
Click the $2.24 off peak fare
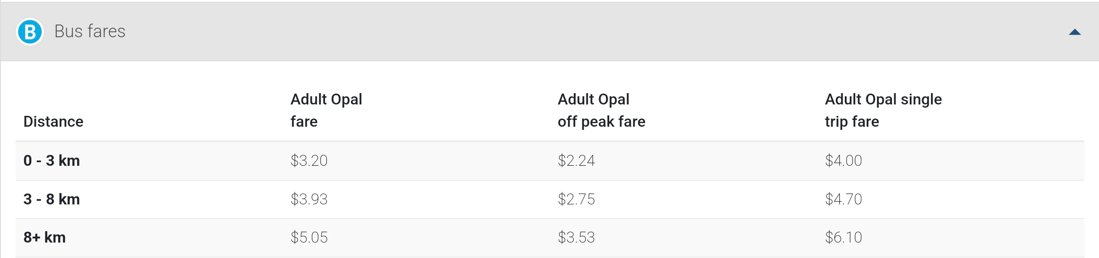click(x=576, y=161)
